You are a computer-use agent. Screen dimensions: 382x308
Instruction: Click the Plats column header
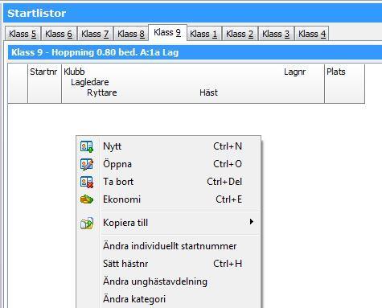click(x=345, y=84)
